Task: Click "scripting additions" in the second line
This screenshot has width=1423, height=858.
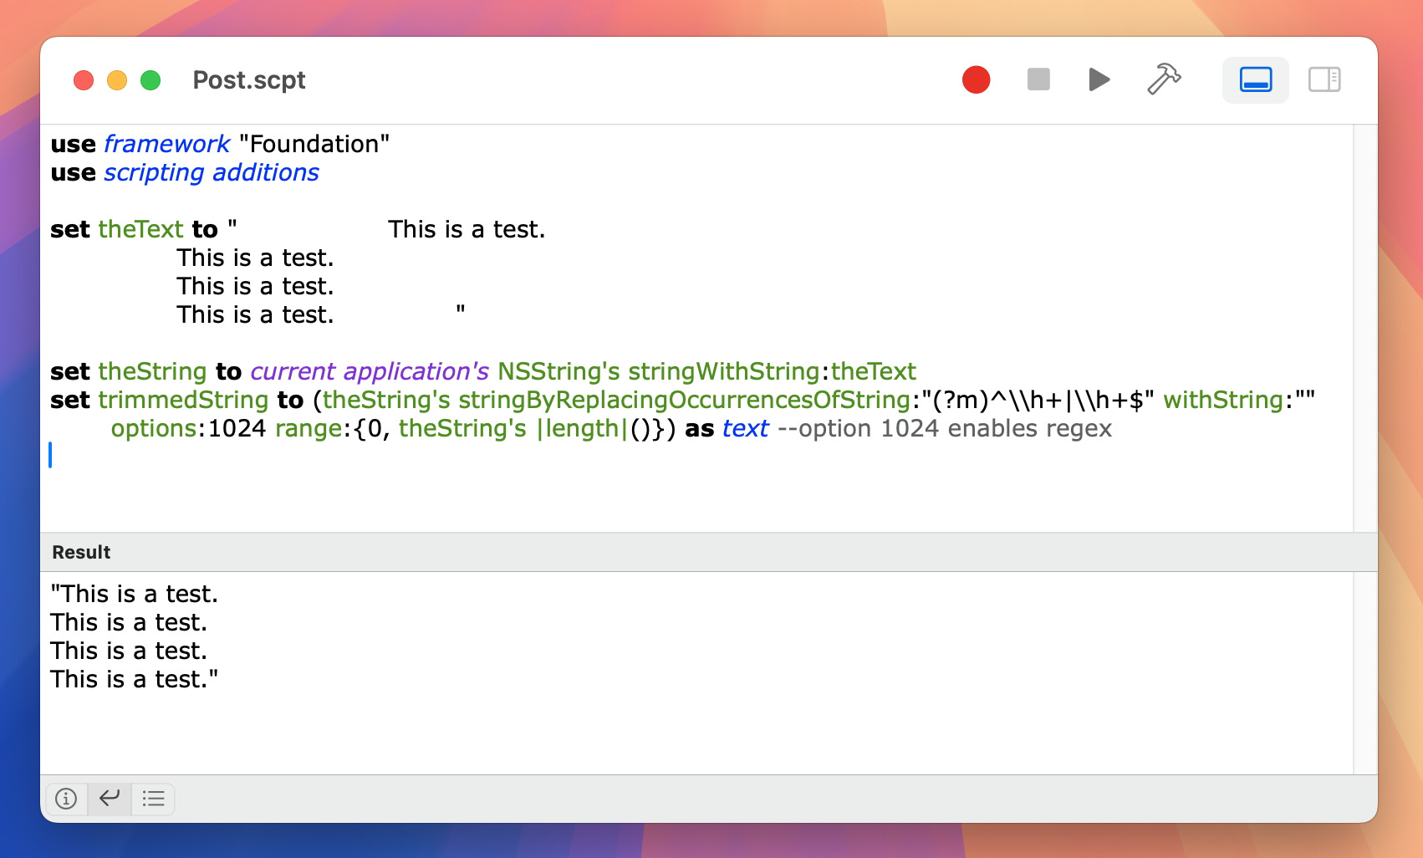Action: pyautogui.click(x=212, y=172)
